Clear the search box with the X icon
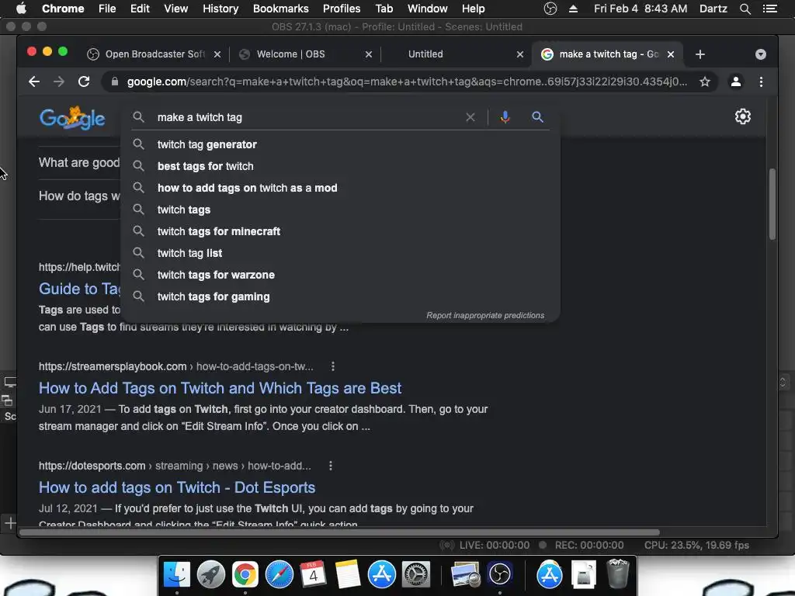Viewport: 795px width, 596px height. pos(470,117)
